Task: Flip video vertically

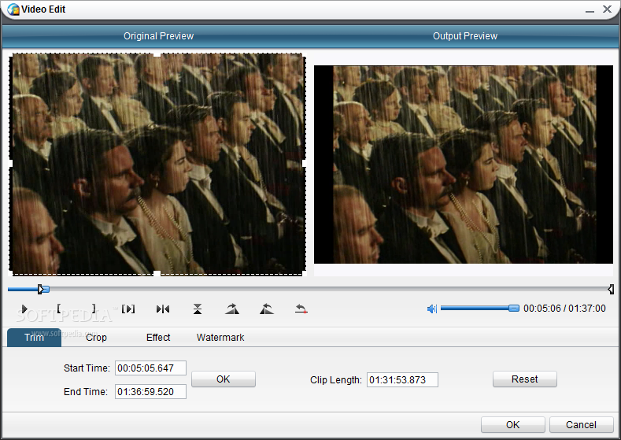Action: (198, 309)
